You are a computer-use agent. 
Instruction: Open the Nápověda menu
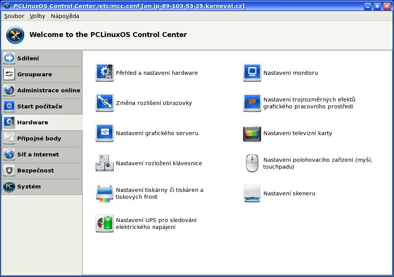[65, 16]
